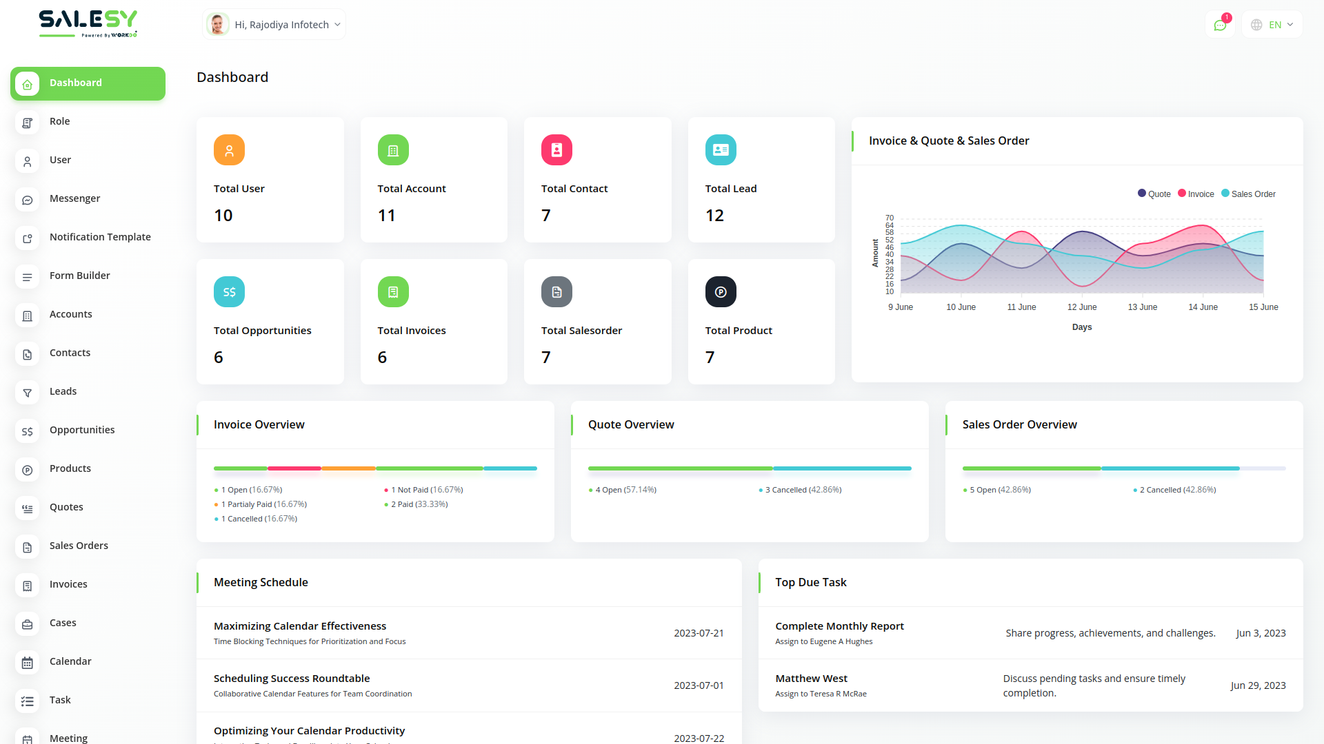
Task: Open the Complete Monthly Report task
Action: [x=839, y=626]
